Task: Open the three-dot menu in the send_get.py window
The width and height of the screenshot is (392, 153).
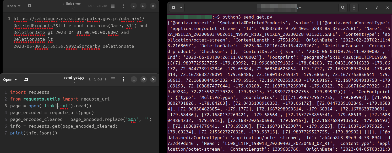Action: (x=123, y=79)
